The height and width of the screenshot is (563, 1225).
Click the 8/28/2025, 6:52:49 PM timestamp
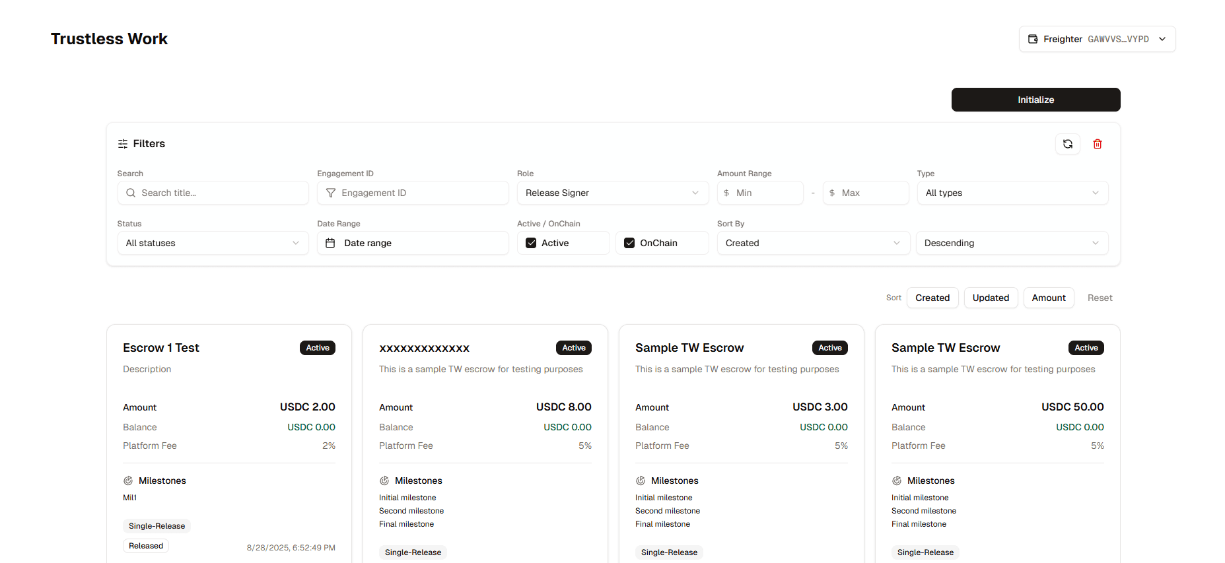(x=291, y=548)
